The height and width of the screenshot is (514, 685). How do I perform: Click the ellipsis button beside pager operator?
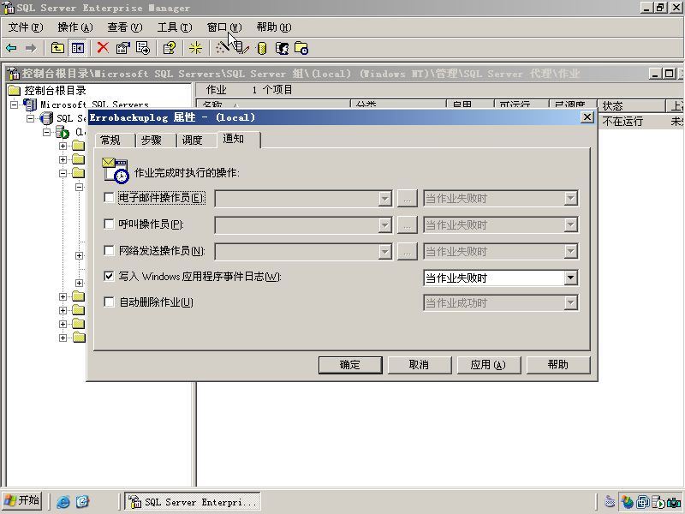tap(408, 225)
